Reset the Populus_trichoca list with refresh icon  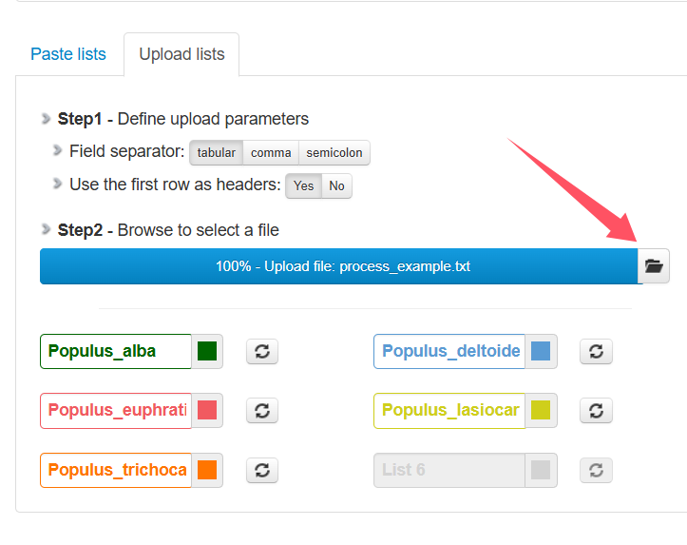click(262, 470)
